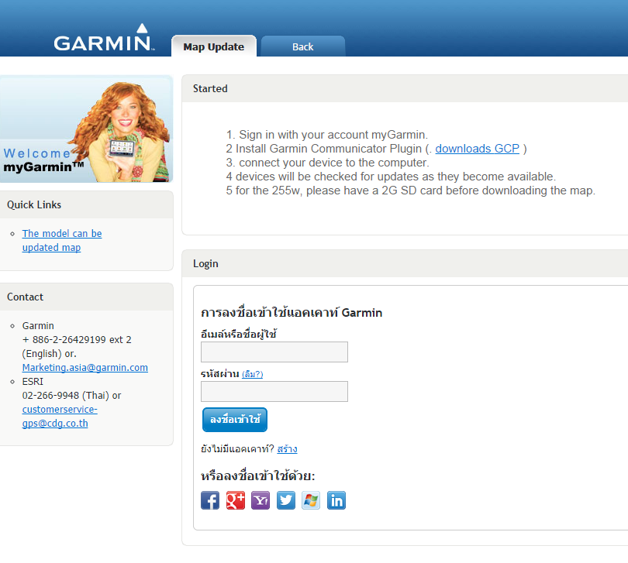Click the forgot password (ลืม?) link

252,374
